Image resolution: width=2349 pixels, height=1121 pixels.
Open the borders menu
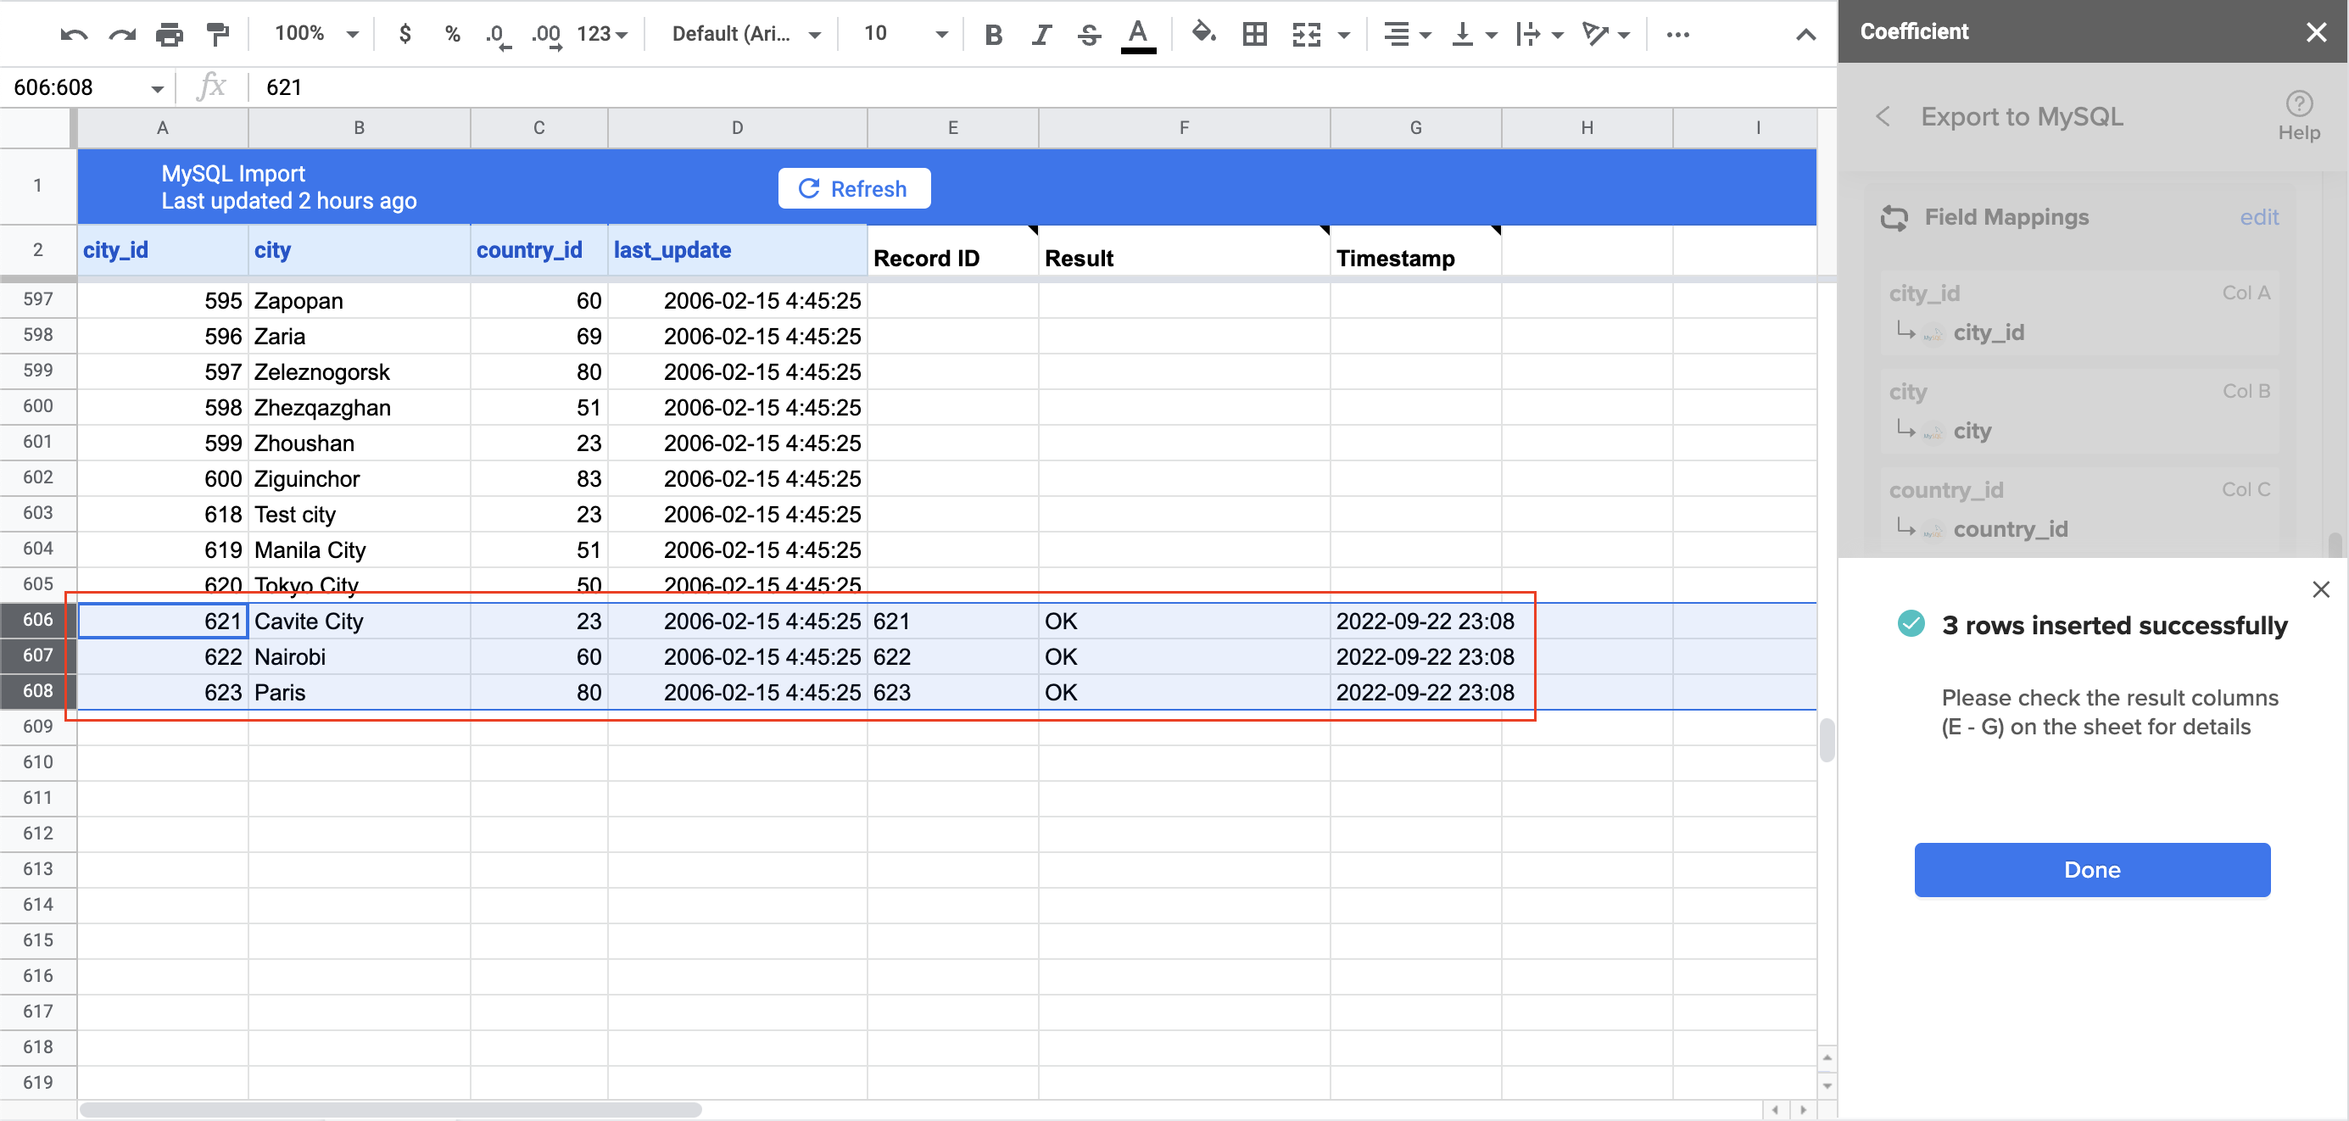point(1255,35)
